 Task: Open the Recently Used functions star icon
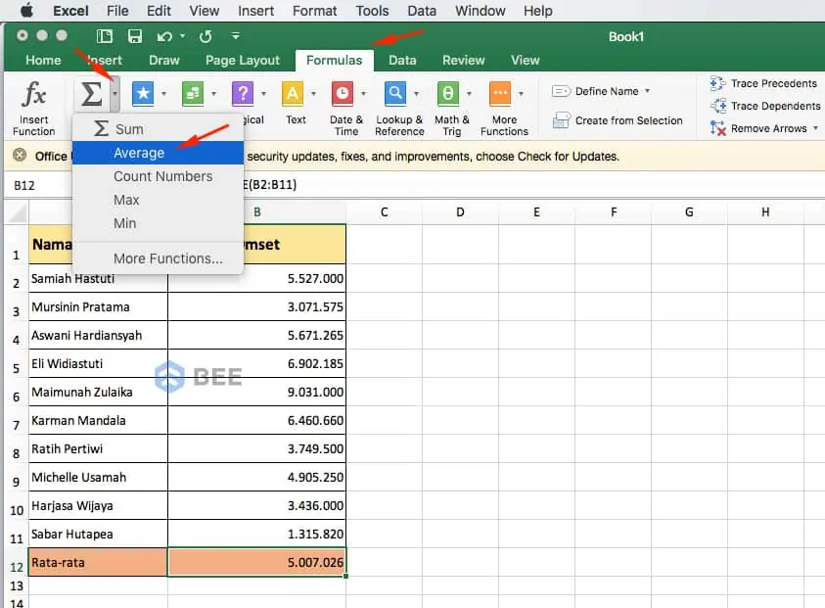point(143,94)
